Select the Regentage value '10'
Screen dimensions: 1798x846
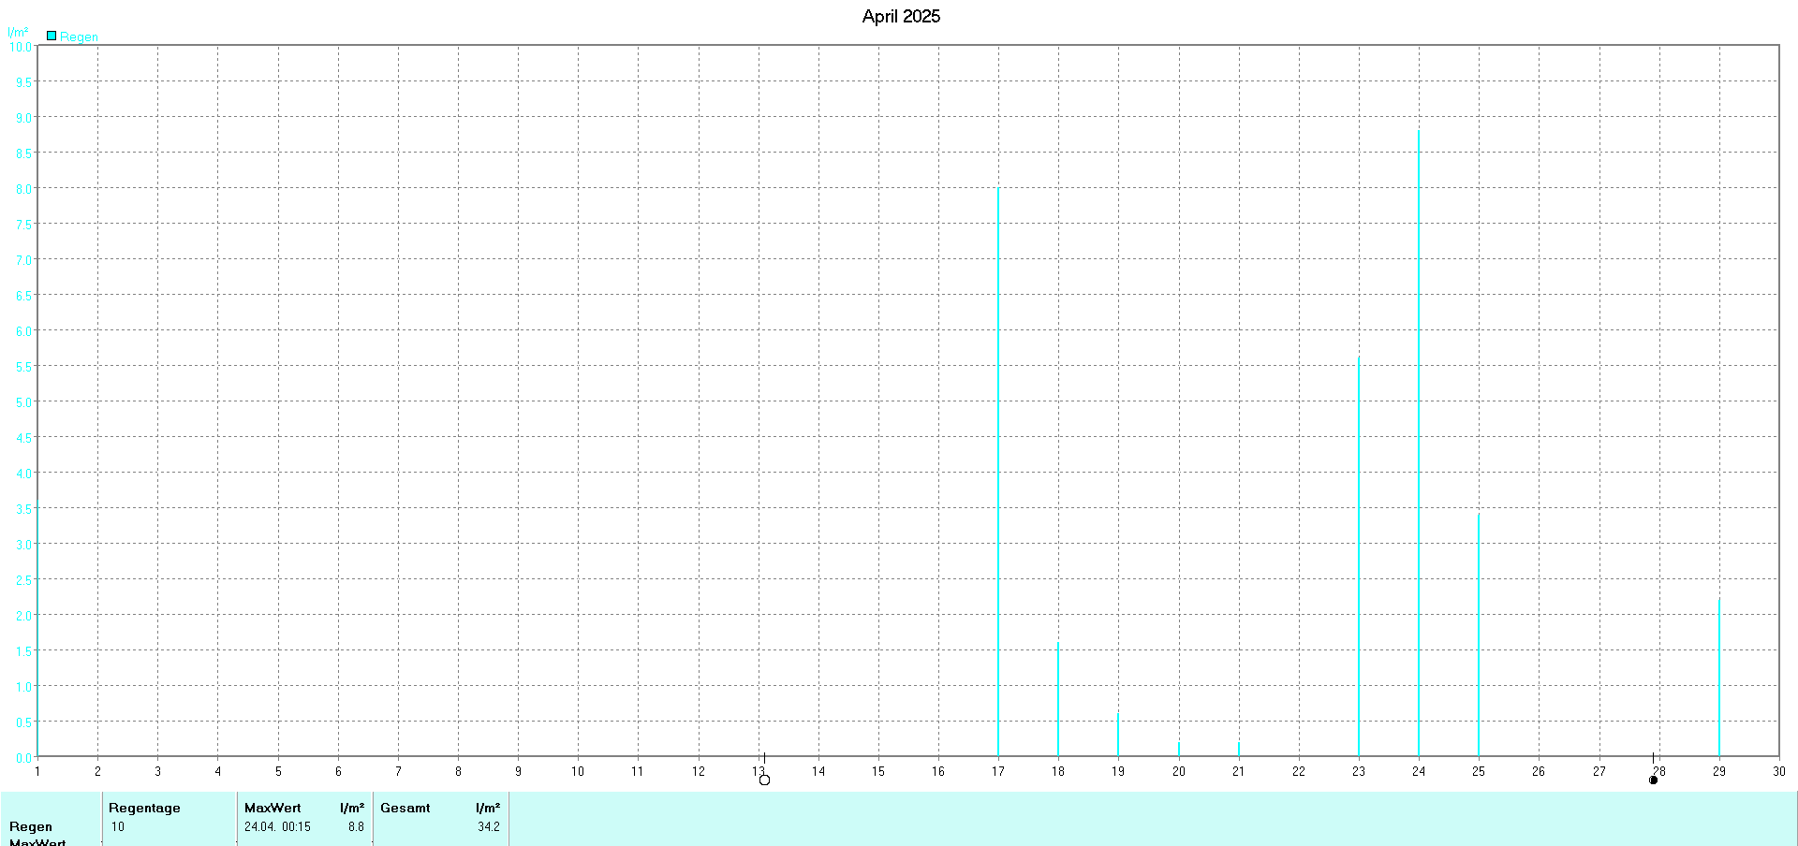(117, 826)
